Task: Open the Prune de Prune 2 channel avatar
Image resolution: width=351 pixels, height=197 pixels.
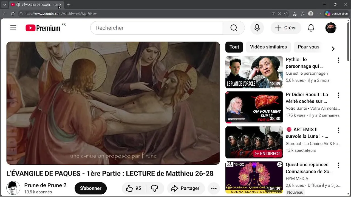Action: [x=13, y=188]
